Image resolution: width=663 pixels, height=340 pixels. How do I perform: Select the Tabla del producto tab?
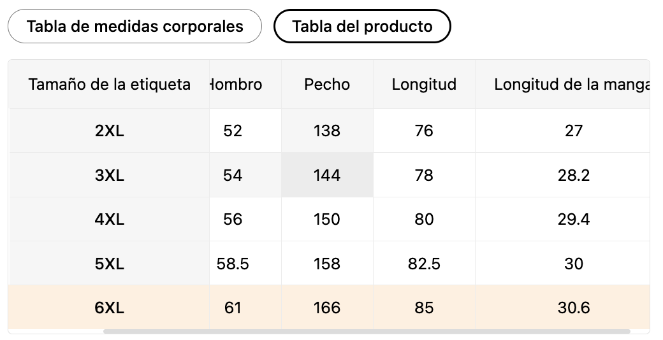click(x=362, y=26)
